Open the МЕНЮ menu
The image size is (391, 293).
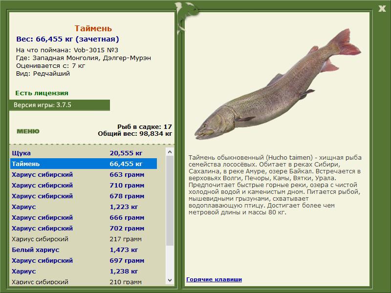click(28, 131)
